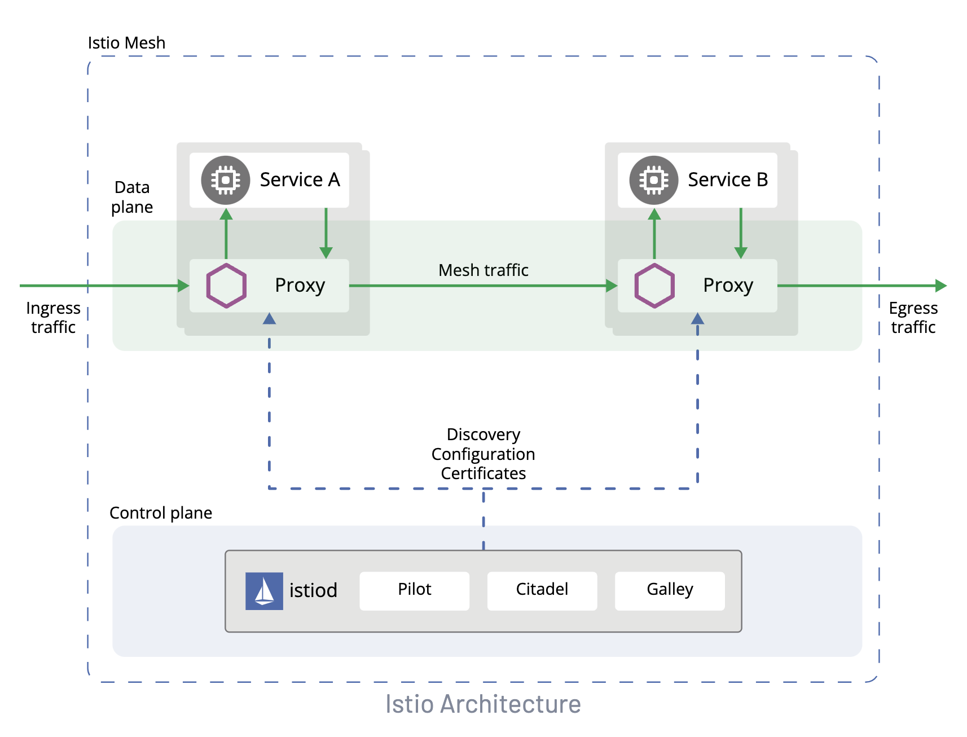Toggle the Control plane region

[x=161, y=512]
